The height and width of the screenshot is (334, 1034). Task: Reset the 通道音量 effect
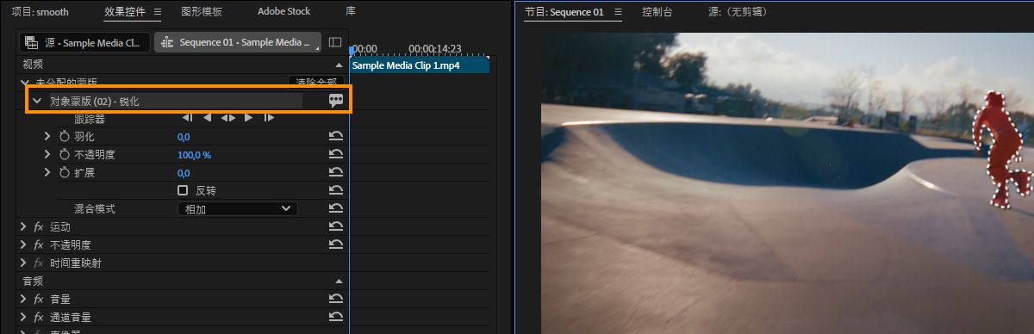pos(336,317)
